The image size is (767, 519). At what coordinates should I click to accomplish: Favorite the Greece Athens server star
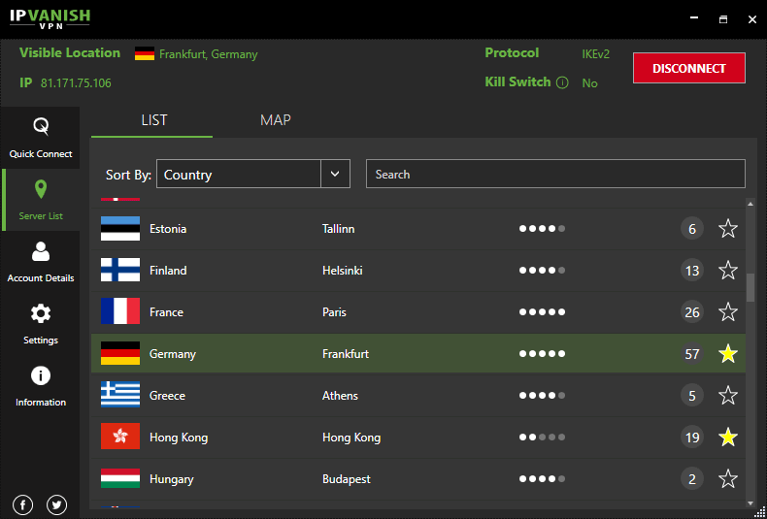click(728, 395)
